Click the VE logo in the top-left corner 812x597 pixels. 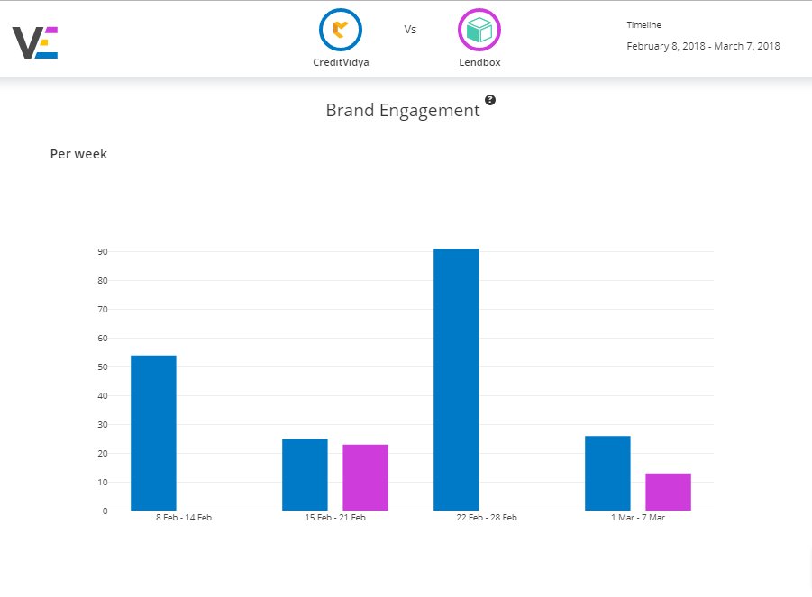pos(34,41)
